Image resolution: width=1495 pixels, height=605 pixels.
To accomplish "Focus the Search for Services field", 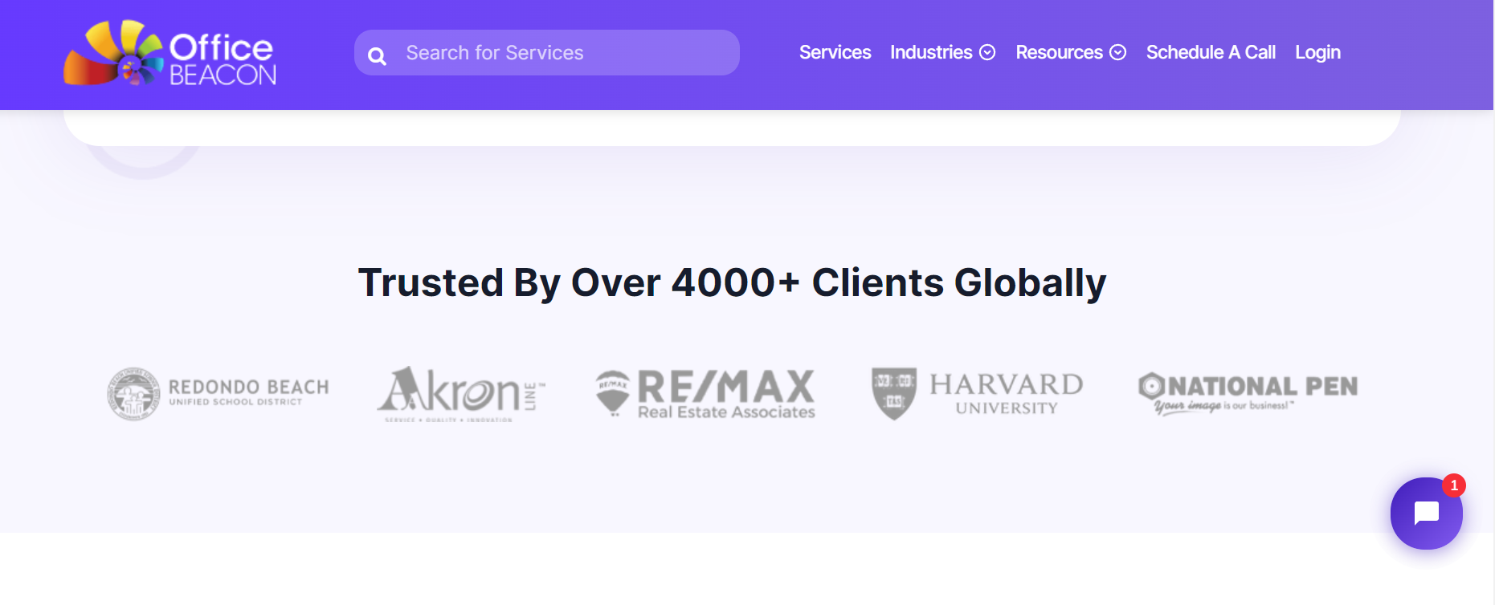I will coord(546,53).
